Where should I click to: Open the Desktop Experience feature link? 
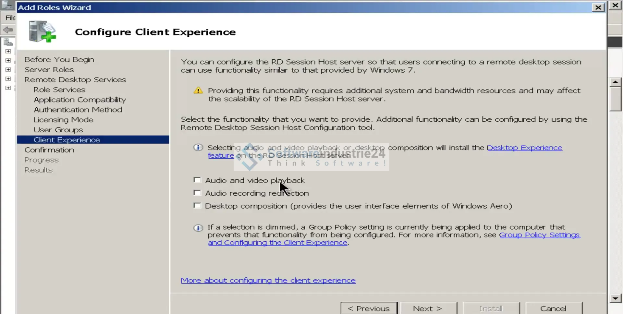(524, 148)
